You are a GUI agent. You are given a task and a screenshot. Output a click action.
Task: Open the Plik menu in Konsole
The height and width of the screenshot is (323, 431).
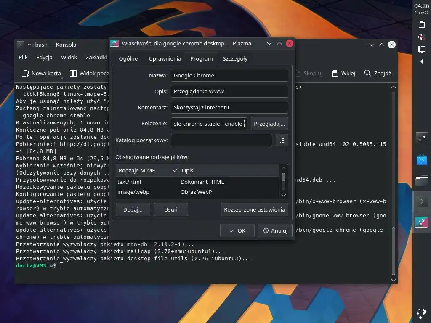click(x=23, y=57)
